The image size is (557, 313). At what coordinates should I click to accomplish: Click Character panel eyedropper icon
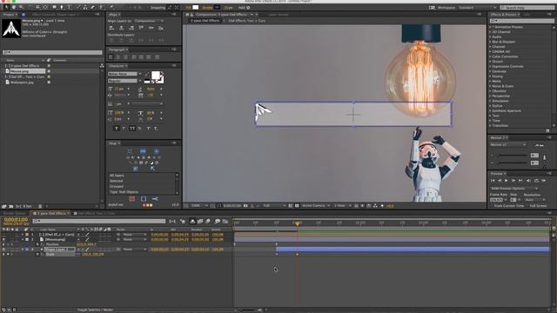[147, 73]
